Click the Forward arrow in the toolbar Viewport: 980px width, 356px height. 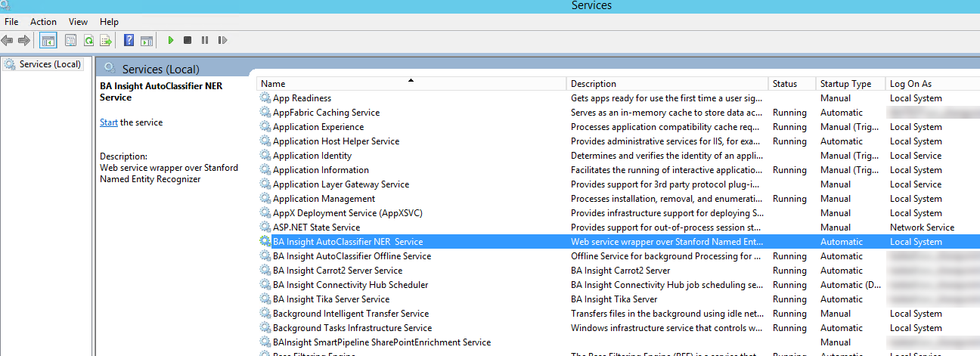(x=24, y=40)
